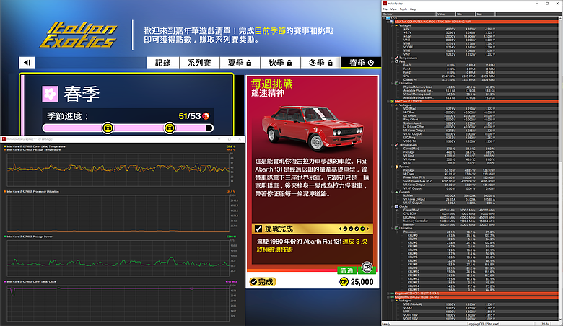Collapse the ASUSTeK COMPUTER motherboard node
Viewport: 563px width, 326px height.
tap(388, 22)
